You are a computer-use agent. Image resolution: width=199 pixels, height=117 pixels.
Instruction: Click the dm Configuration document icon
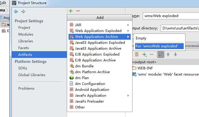72,83
